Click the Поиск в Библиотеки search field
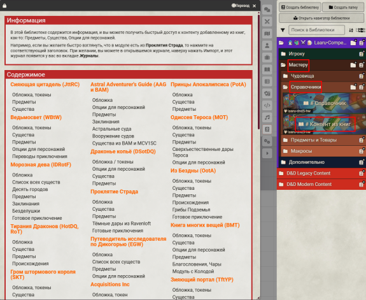Viewport: 366px width, 300px height. coord(316,30)
